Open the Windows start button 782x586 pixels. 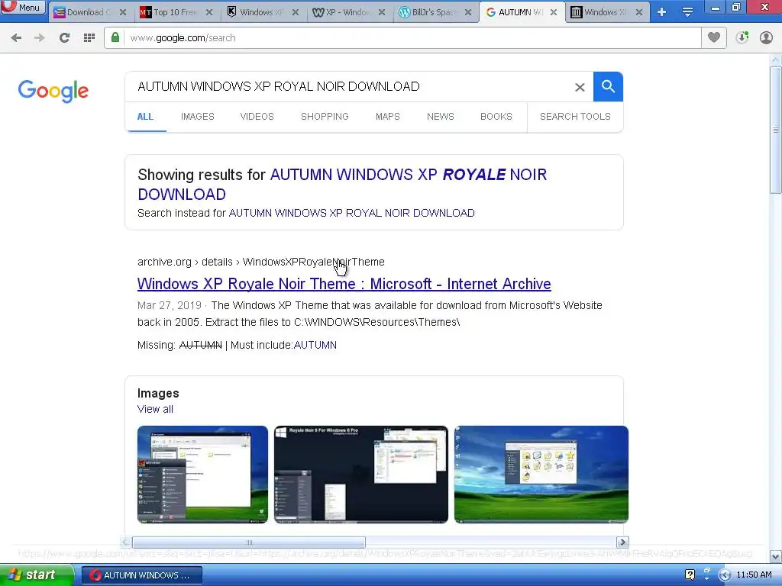(36, 575)
